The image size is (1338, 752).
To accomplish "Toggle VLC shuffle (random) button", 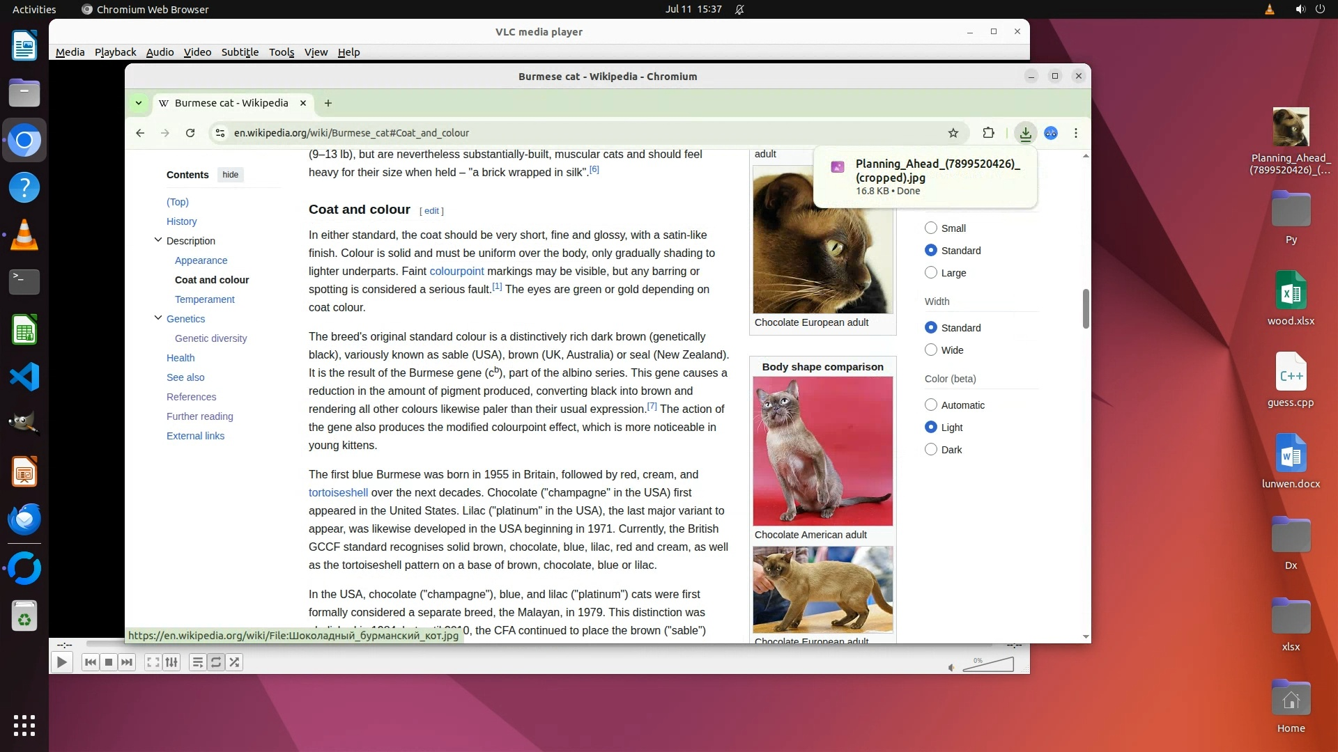I will coord(235,662).
